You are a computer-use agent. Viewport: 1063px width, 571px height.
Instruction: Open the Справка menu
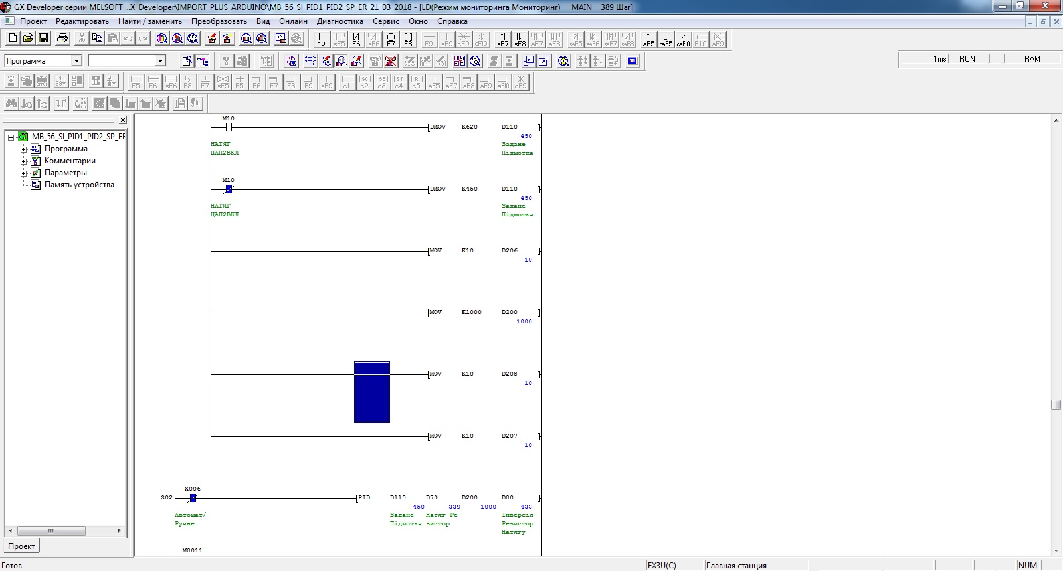coord(452,21)
